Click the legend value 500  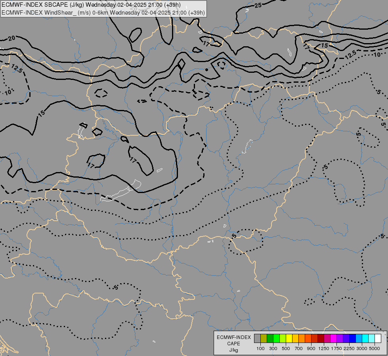click(286, 348)
